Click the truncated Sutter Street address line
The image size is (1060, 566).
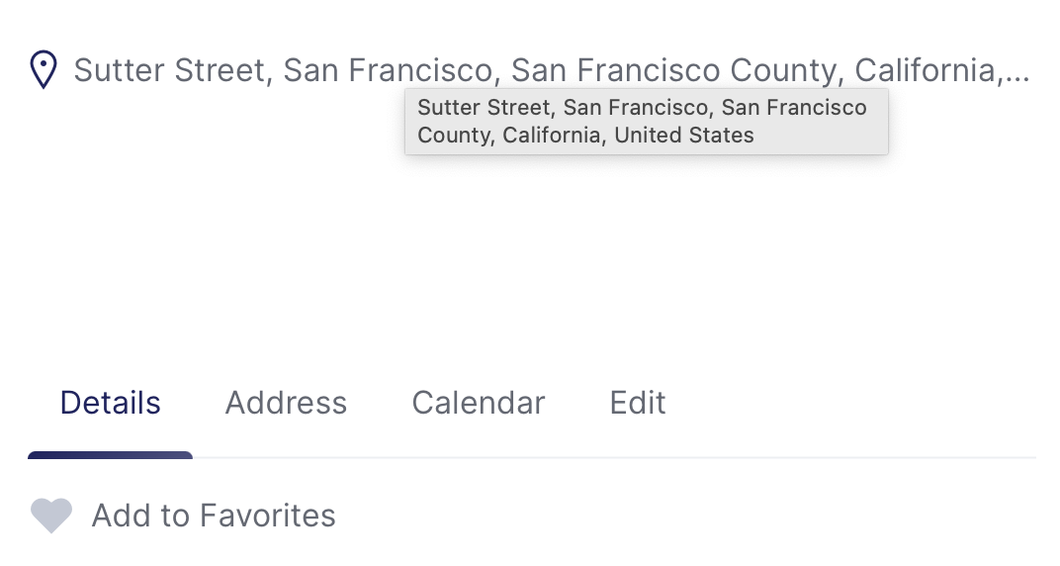(x=552, y=70)
